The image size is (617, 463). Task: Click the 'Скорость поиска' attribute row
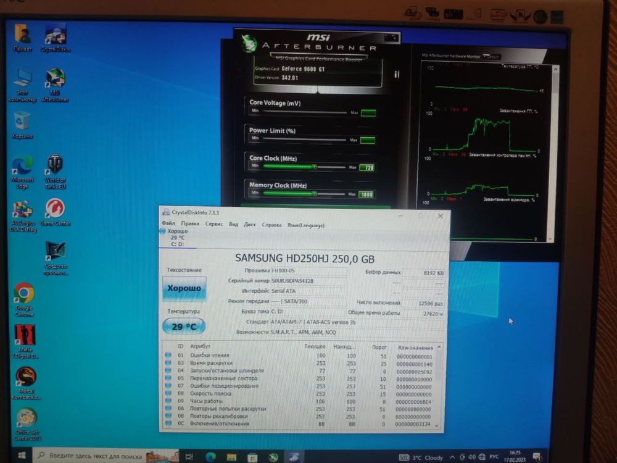click(299, 394)
